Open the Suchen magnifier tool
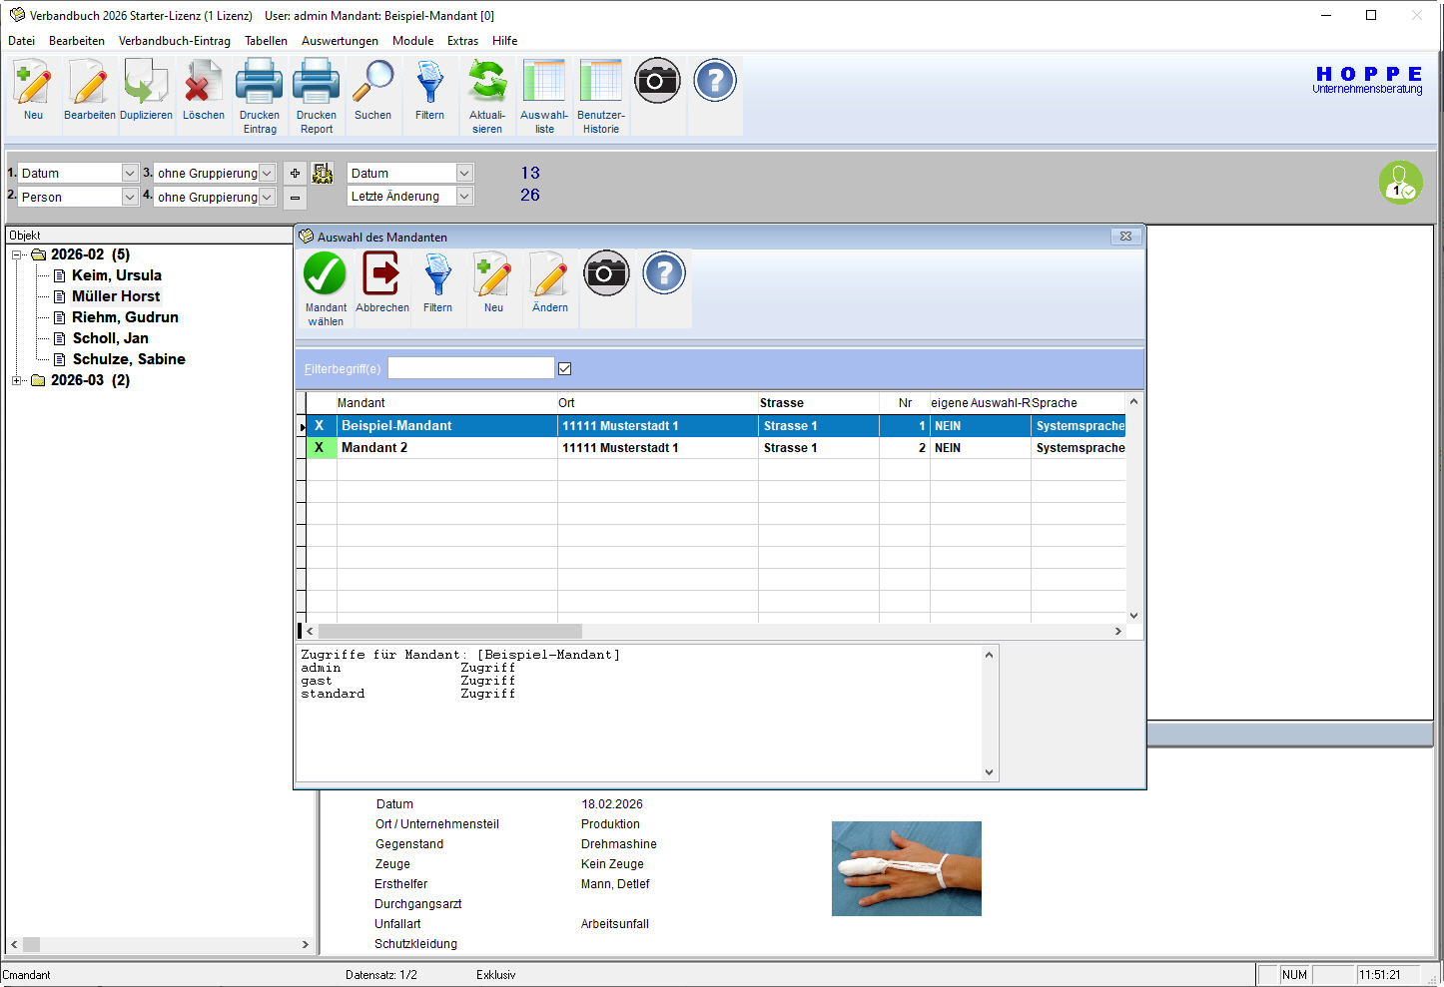 point(372,84)
